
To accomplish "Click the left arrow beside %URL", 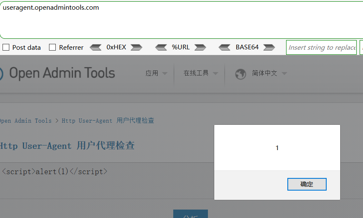I will (x=161, y=47).
